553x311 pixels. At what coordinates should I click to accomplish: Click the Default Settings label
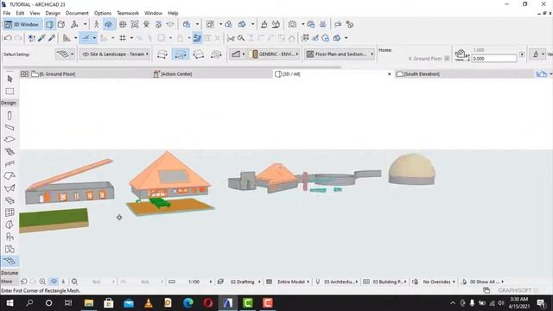16,54
